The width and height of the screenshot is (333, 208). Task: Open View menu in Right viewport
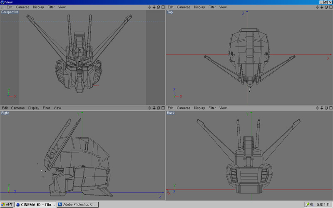(x=57, y=108)
